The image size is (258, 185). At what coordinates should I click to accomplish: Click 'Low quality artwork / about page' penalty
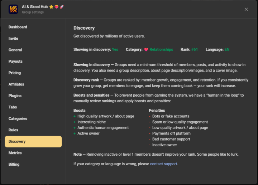(180, 128)
